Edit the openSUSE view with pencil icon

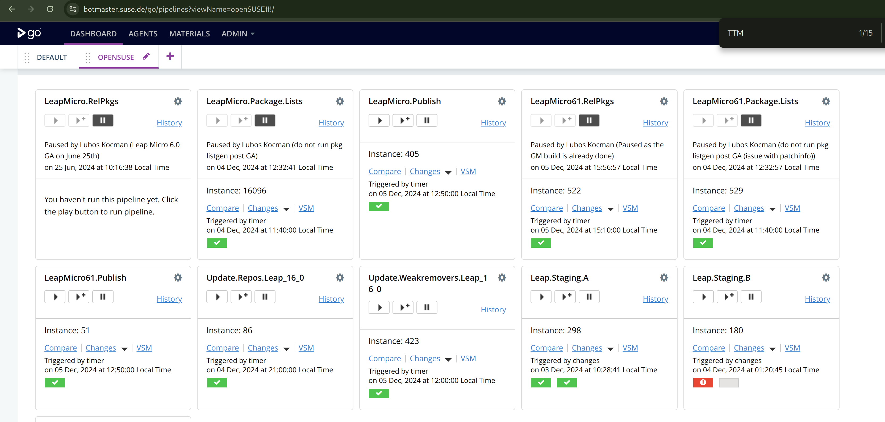(146, 57)
